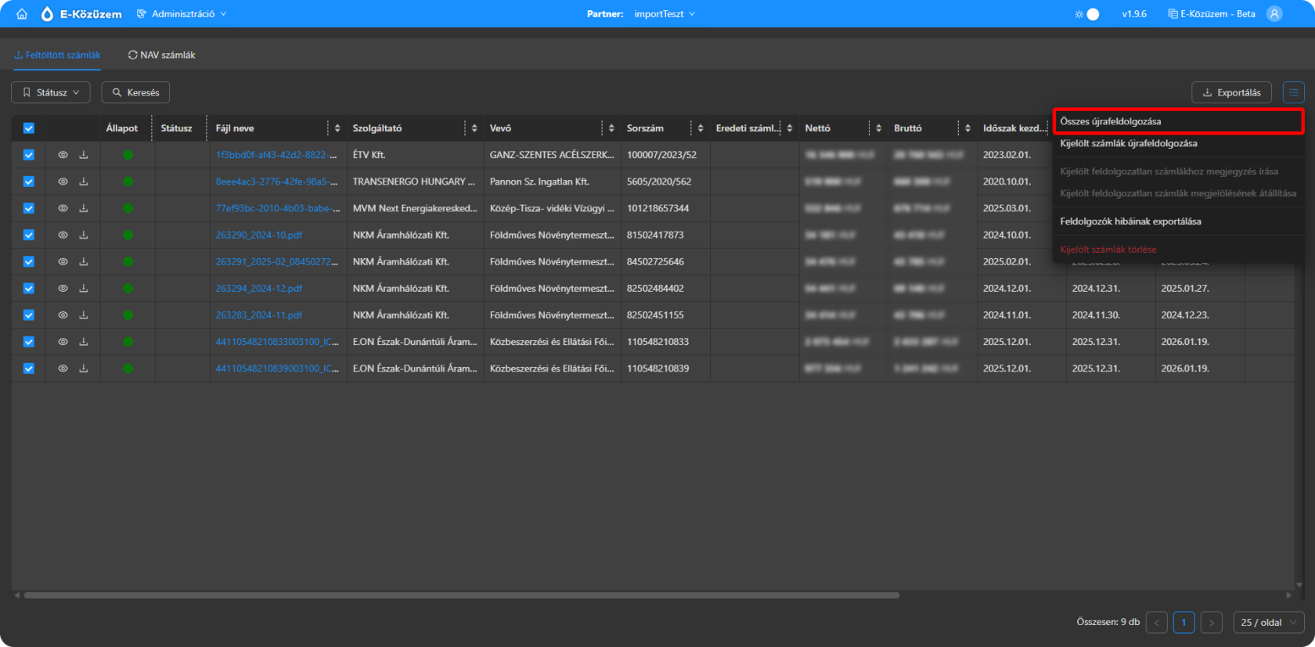
Task: Click the Exportálás button
Action: [x=1231, y=92]
